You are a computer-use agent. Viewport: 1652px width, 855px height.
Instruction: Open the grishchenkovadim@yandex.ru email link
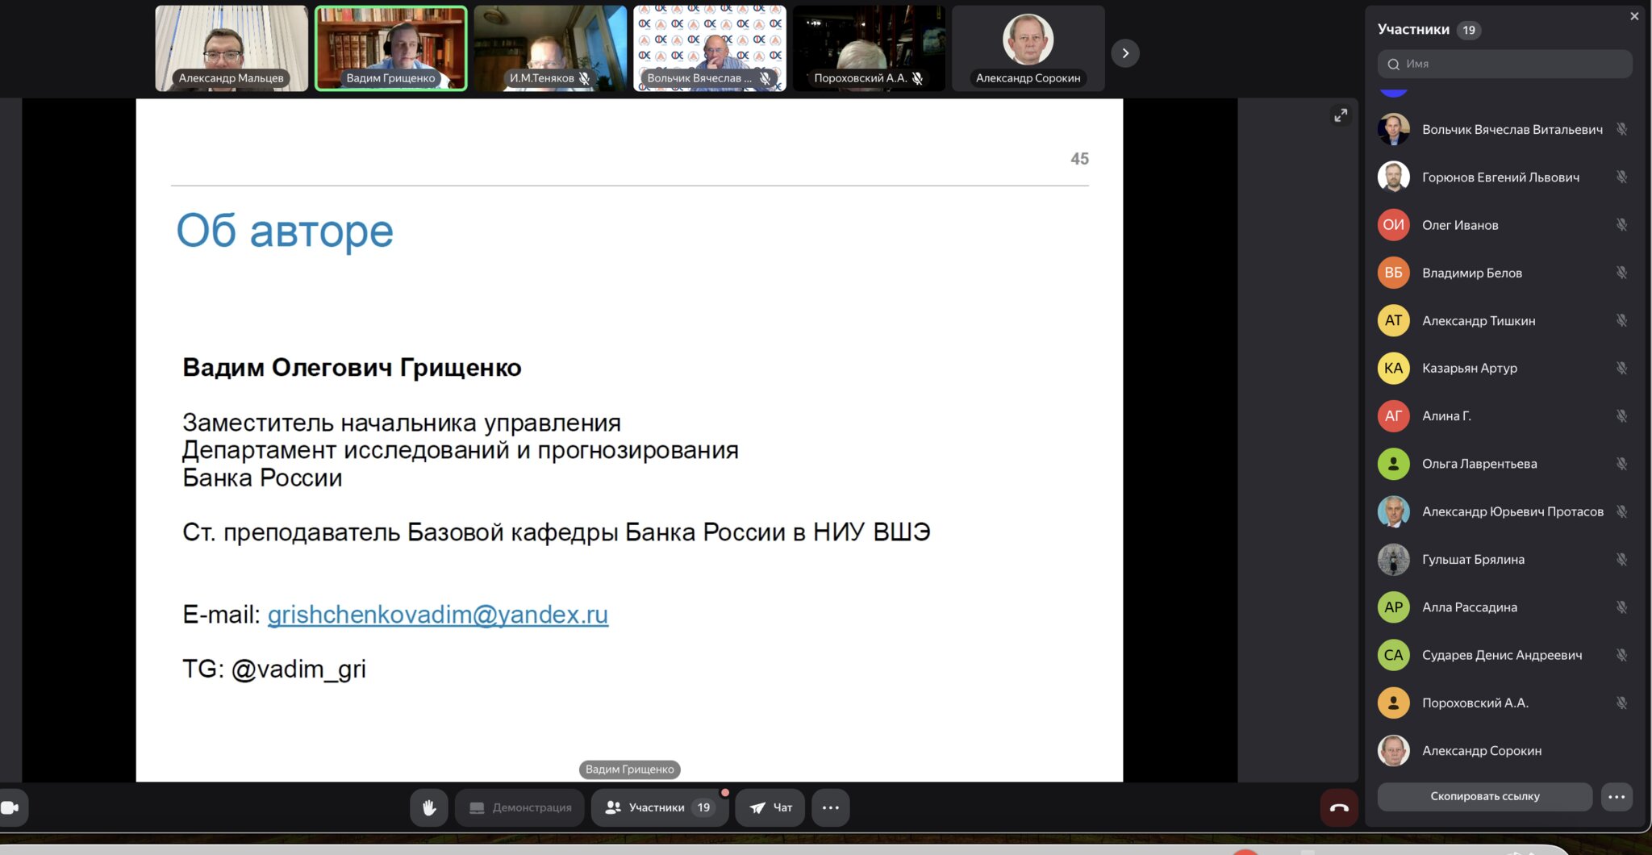point(437,615)
